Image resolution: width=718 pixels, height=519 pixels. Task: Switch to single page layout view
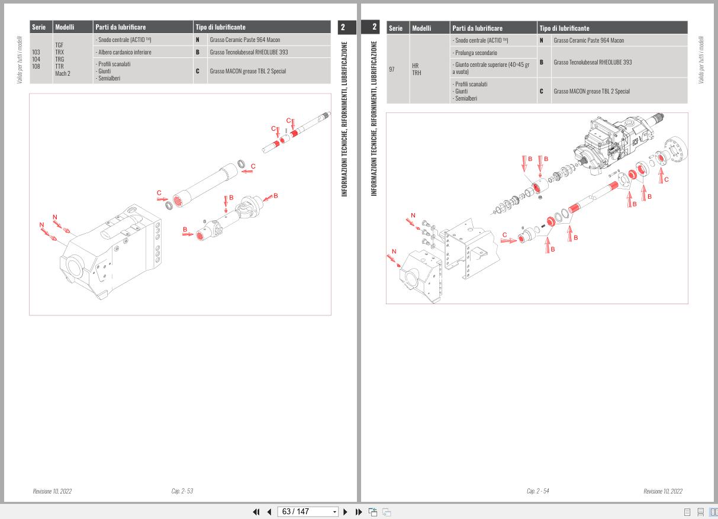[x=687, y=511]
